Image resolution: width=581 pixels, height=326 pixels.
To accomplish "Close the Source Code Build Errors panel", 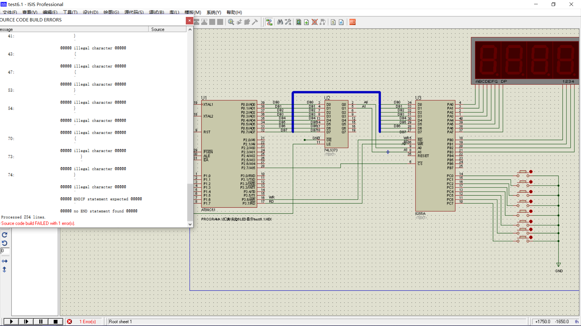I will (189, 21).
